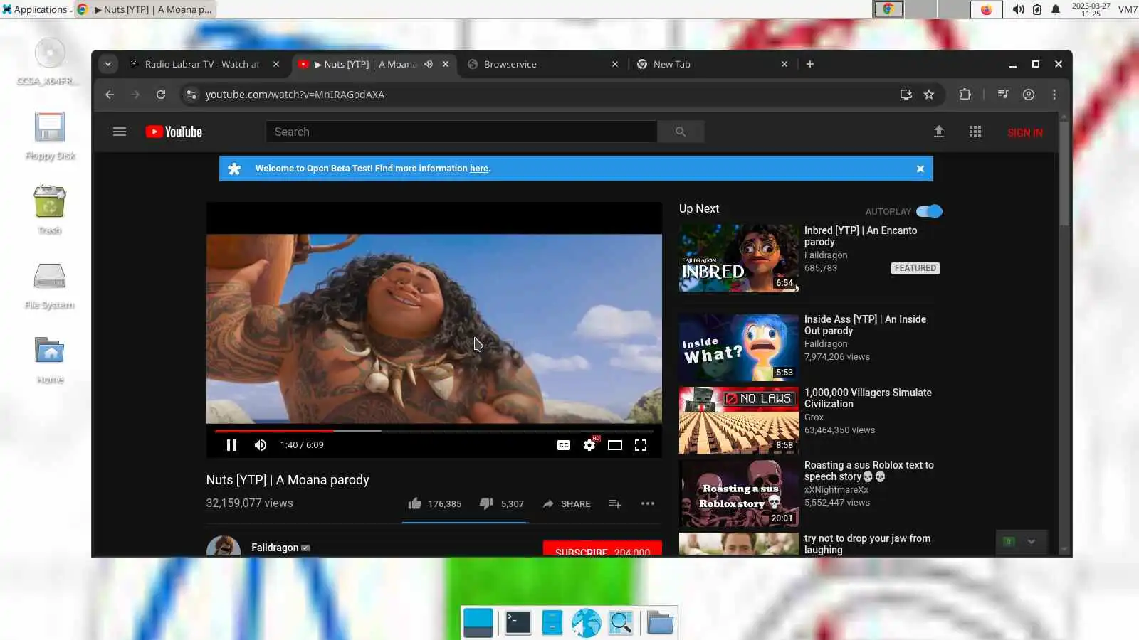The height and width of the screenshot is (640, 1139).
Task: Subscribe to the Faildragon channel
Action: [x=602, y=549]
